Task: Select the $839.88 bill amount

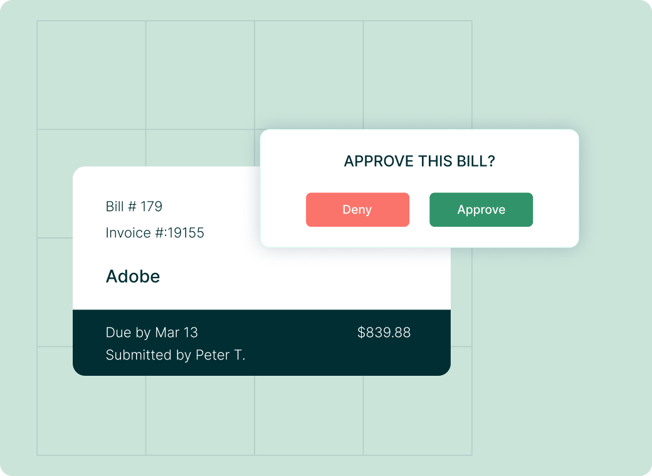Action: click(384, 333)
